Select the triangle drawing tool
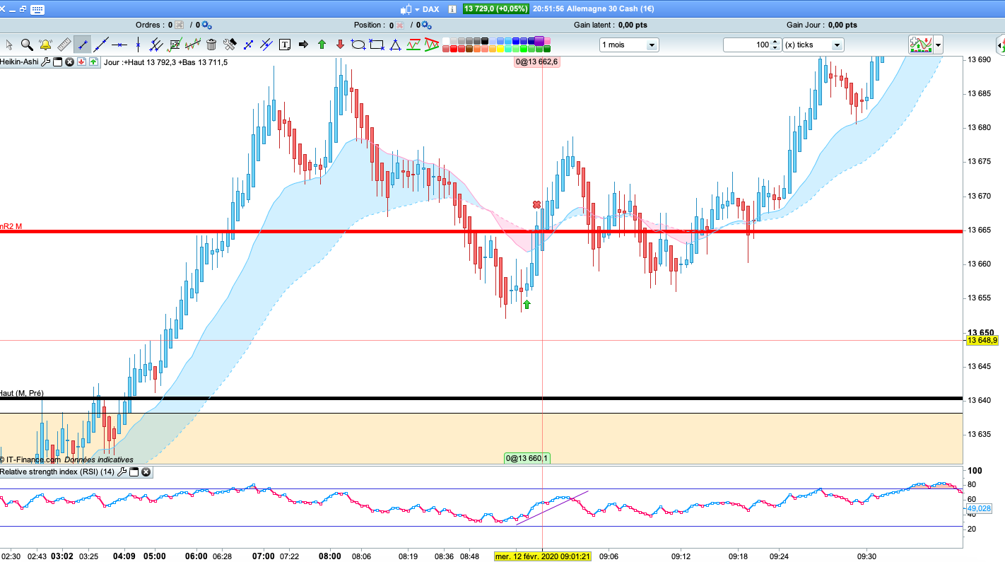This screenshot has height=562, width=1005. (395, 45)
